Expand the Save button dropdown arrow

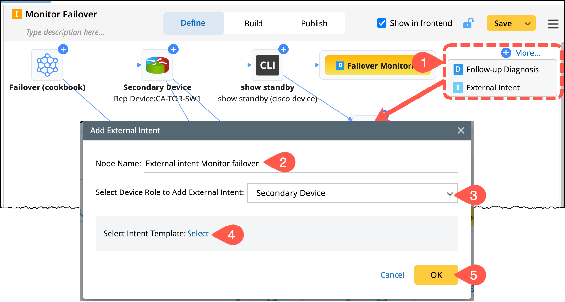(528, 23)
